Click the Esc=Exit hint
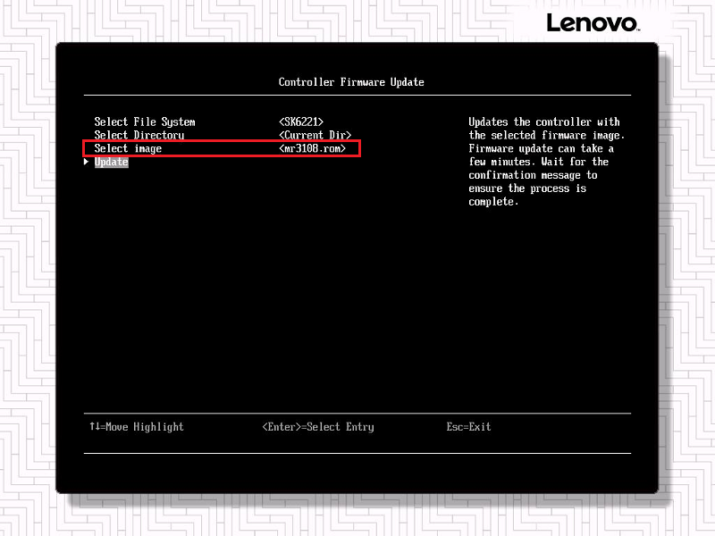Image resolution: width=715 pixels, height=536 pixels. [x=468, y=427]
